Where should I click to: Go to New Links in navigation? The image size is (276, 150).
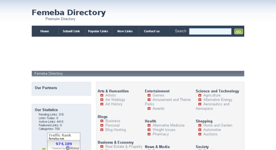click(x=125, y=31)
